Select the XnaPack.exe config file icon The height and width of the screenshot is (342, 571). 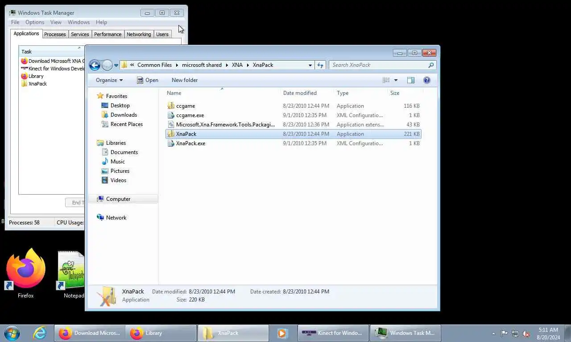click(x=171, y=143)
